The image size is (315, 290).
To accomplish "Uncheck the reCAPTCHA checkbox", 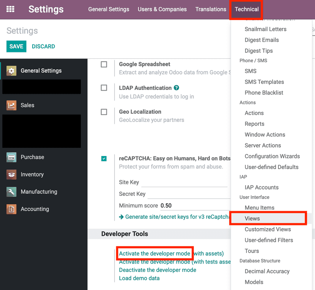I will click(104, 158).
